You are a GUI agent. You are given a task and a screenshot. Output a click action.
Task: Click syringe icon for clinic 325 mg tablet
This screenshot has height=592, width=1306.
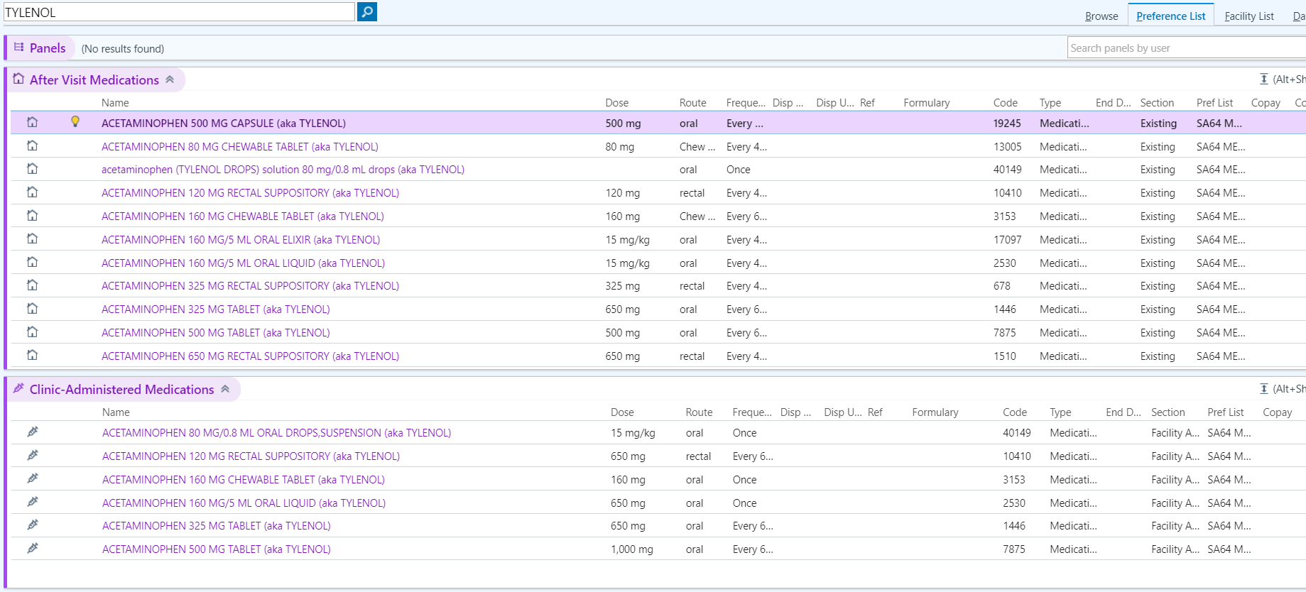33,525
